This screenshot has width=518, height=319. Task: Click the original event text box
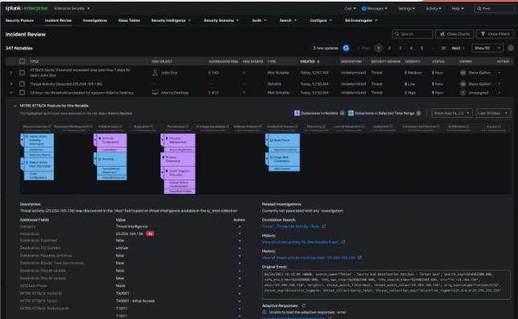pos(386,285)
